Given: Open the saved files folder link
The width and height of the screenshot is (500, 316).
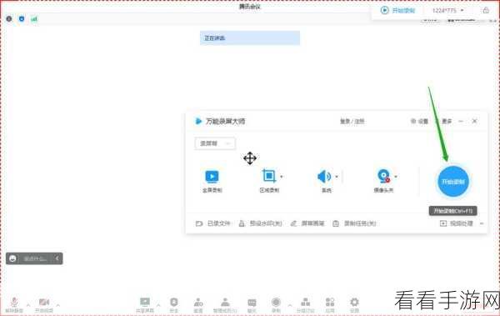Looking at the screenshot, I should [212, 223].
